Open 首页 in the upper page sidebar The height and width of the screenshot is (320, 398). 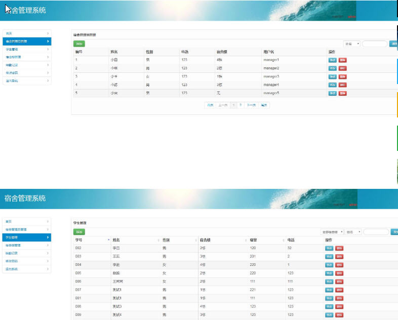[x=27, y=33]
